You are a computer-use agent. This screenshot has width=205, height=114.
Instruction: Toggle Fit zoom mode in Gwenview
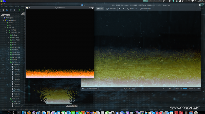pyautogui.click(x=163, y=88)
